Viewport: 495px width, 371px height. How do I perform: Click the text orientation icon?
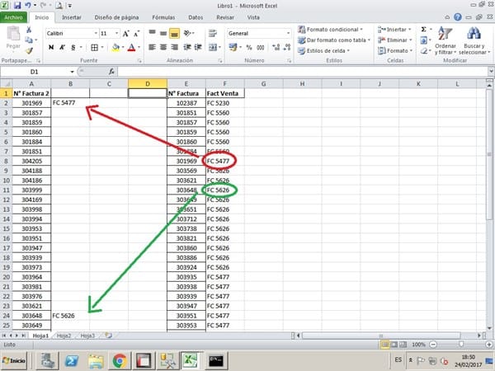pos(187,33)
